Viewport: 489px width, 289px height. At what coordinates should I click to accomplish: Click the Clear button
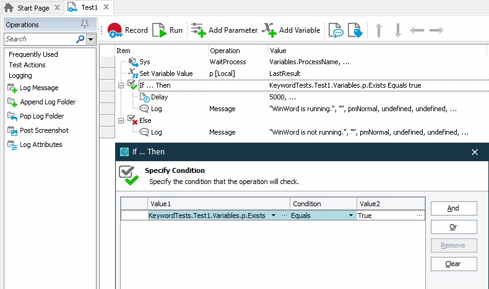pyautogui.click(x=453, y=264)
